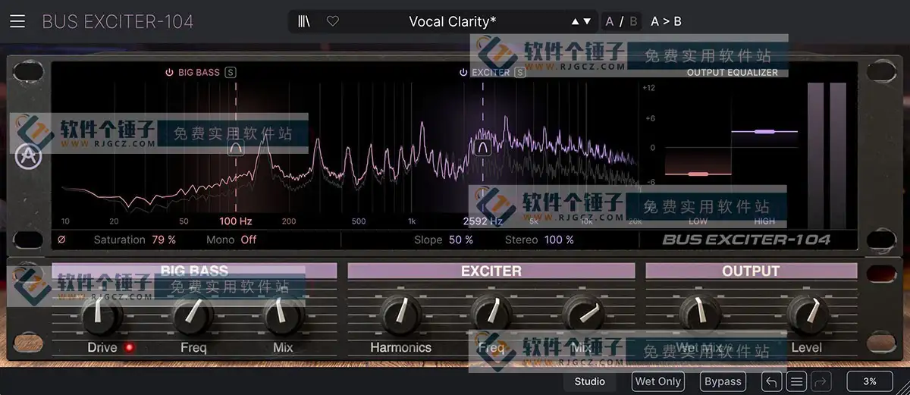Click the Big Bass solo S icon
The width and height of the screenshot is (910, 395).
pyautogui.click(x=231, y=73)
